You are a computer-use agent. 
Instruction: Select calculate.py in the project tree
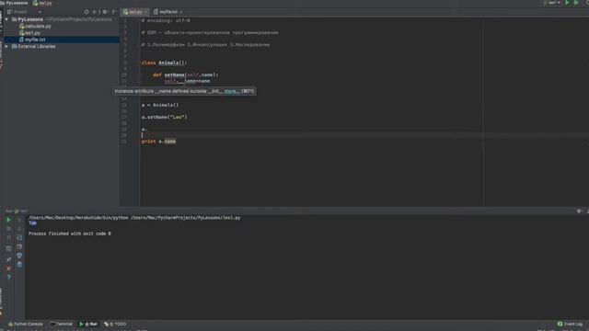(x=35, y=27)
